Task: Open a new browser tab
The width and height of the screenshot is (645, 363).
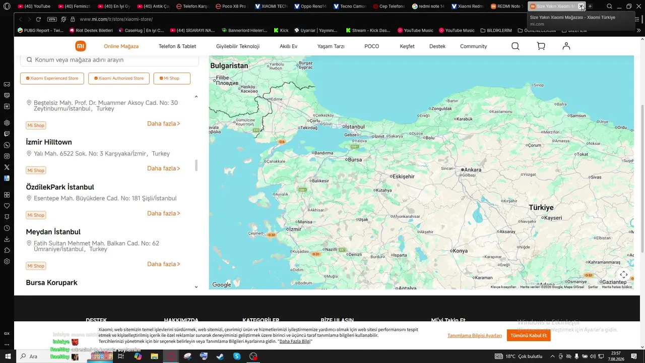Action: pos(590,7)
